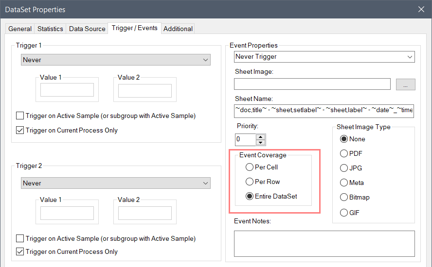Uncheck Trigger 2 Current Process Only

pyautogui.click(x=20, y=251)
